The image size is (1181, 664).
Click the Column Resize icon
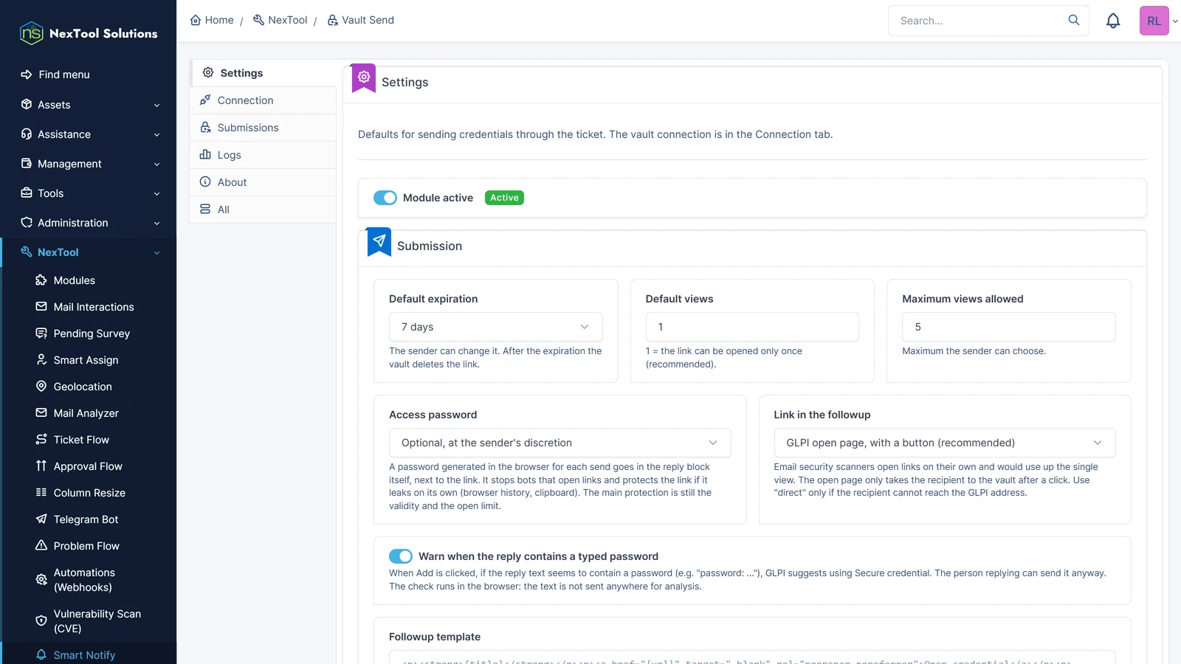tap(41, 493)
